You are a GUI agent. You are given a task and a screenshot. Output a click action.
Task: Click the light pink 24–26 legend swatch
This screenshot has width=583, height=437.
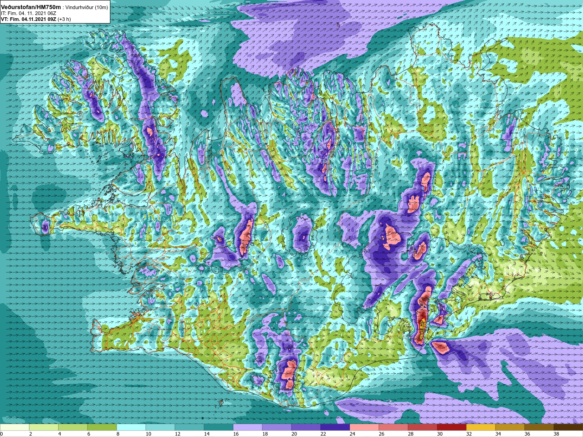[x=364, y=427]
